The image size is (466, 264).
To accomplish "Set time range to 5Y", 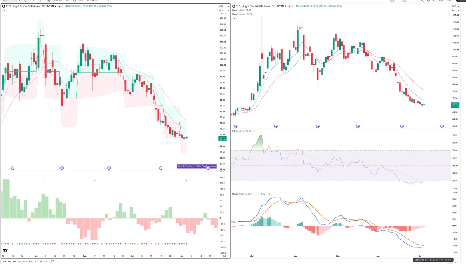I will point(41,262).
